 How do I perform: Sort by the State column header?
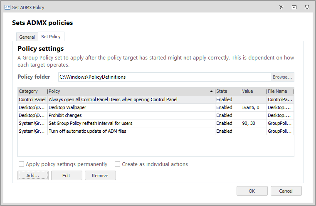click(227, 91)
